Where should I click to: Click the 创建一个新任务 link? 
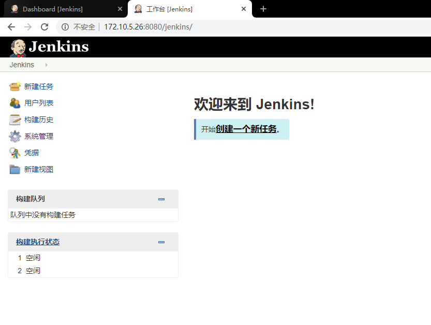[x=246, y=129]
